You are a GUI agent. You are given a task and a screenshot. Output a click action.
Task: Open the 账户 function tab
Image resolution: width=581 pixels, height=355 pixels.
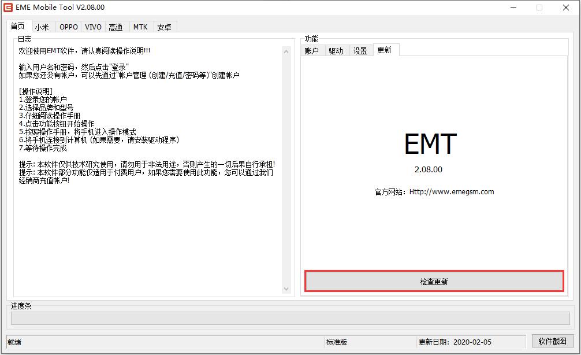click(x=312, y=51)
